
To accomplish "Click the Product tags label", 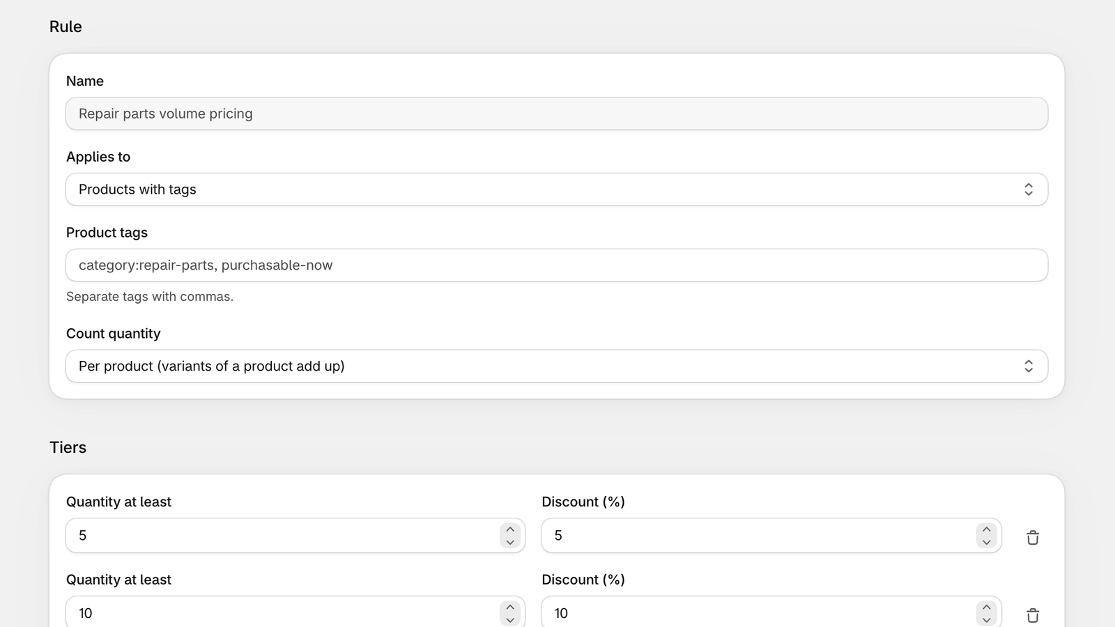I will [x=107, y=233].
